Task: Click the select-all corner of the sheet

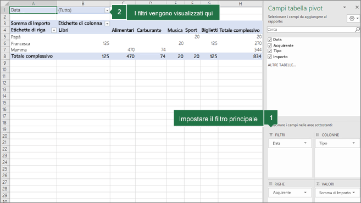Action: (x=5, y=3)
